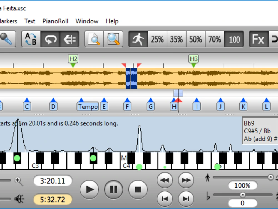Toggle the running man speed icon
The width and height of the screenshot is (278, 209).
tap(138, 39)
